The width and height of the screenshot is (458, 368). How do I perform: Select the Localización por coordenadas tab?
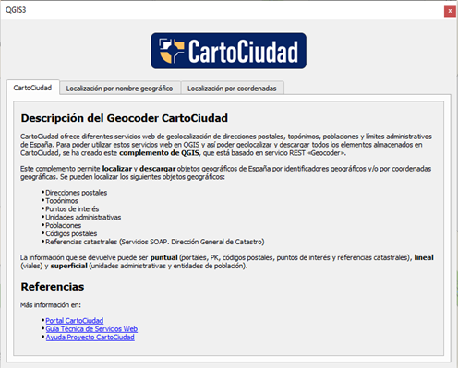point(232,89)
